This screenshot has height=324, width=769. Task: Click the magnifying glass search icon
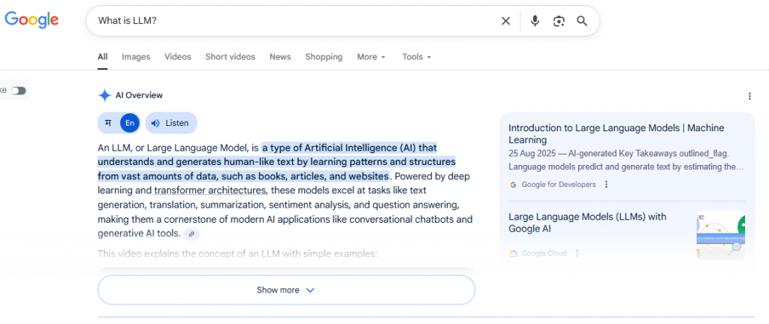[582, 21]
